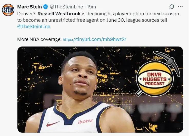
Task: Click the bold Russell Westbrook text
Action: coord(59,14)
